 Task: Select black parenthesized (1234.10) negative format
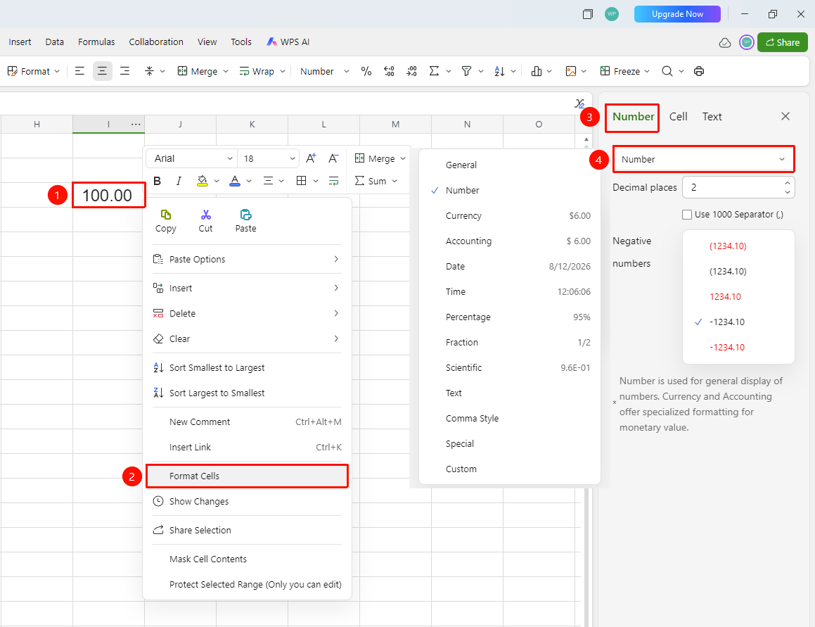(728, 272)
